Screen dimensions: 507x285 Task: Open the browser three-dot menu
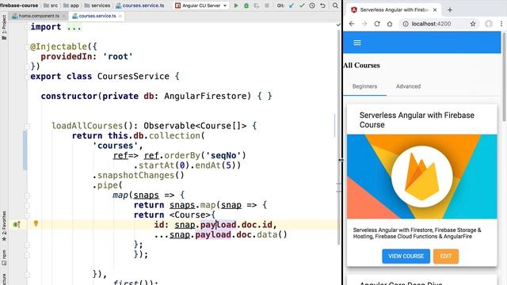point(501,24)
